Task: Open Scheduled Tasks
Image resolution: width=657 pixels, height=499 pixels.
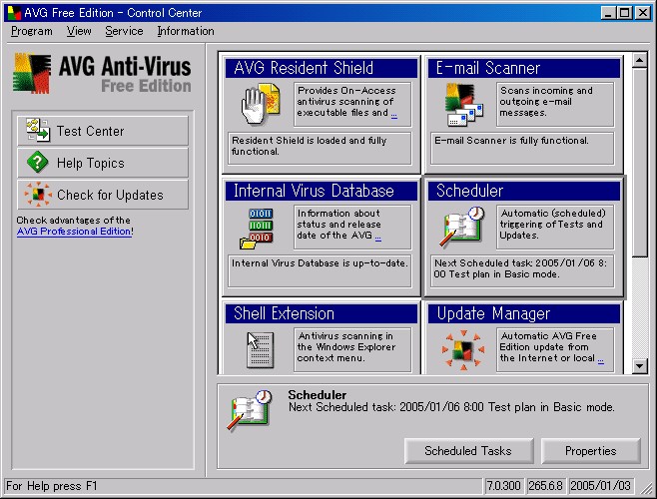Action: pos(468,451)
